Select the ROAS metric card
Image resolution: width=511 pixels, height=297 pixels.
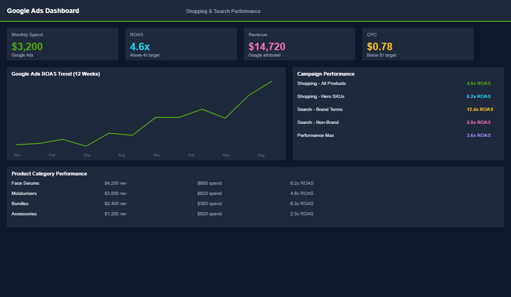pyautogui.click(x=181, y=44)
